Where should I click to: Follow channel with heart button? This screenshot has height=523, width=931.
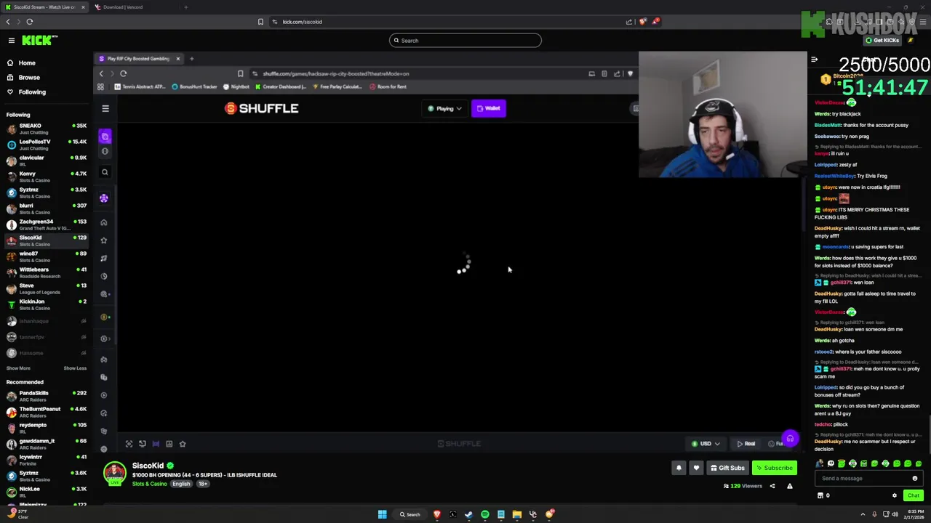tap(696, 468)
